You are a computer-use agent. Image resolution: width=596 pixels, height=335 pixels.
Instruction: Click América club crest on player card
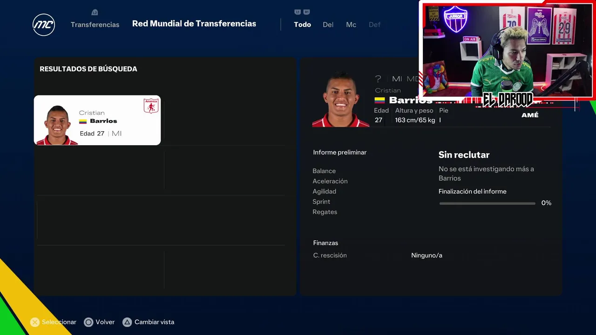click(x=151, y=106)
